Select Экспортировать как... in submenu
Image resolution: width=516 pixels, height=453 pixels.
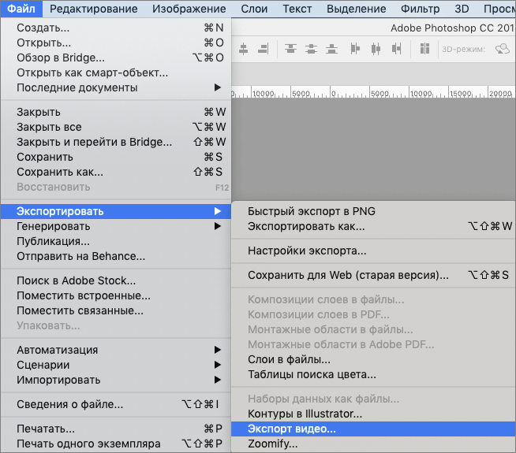click(373, 226)
